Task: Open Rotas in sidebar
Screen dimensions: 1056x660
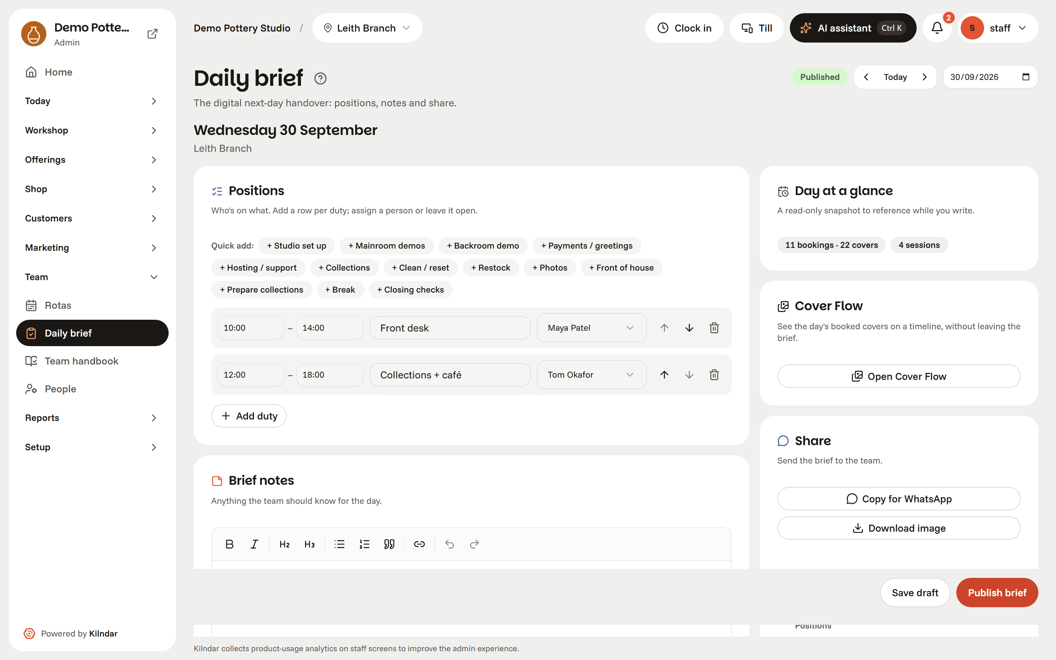Action: click(x=91, y=305)
